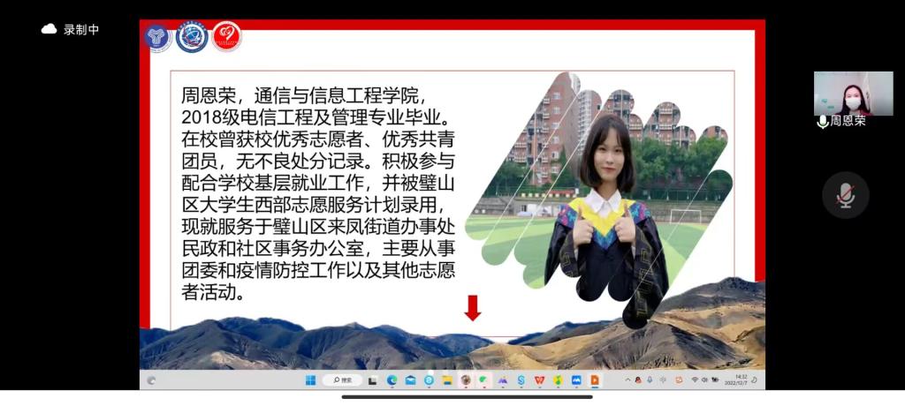Launch Microsoft Edge from the taskbar
Viewport: 905px width, 406px height.
click(392, 380)
